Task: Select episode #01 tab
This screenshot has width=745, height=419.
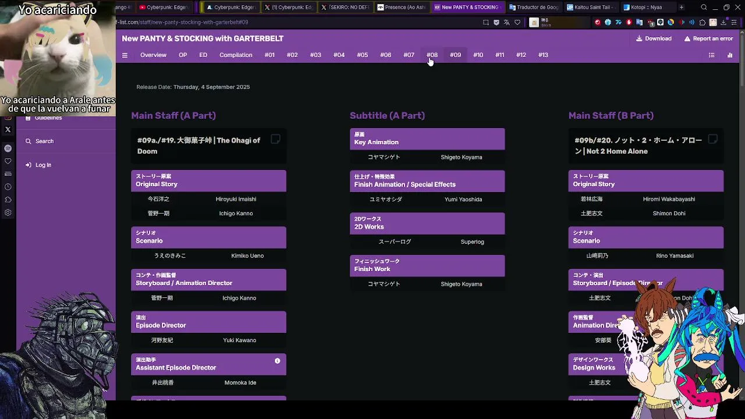Action: (x=269, y=55)
